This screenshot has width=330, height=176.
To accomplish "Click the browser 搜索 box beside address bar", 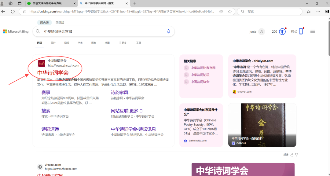I will [269, 12].
